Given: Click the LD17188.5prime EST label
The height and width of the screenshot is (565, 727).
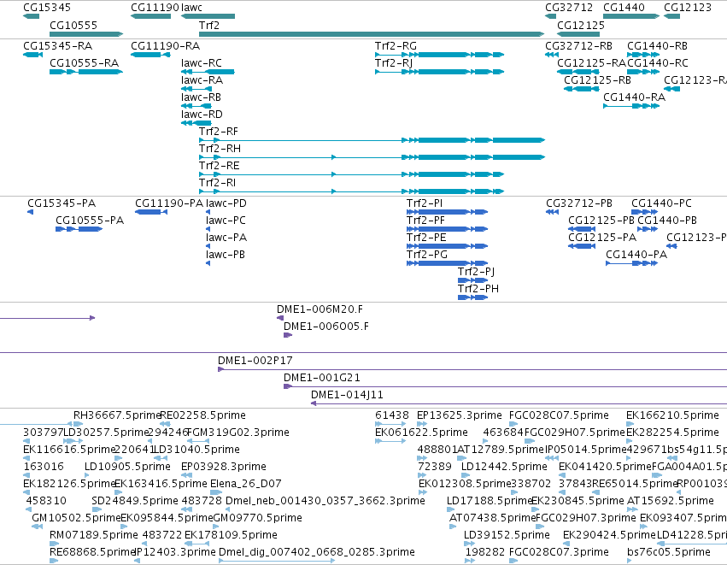Looking at the screenshot, I should [x=490, y=501].
